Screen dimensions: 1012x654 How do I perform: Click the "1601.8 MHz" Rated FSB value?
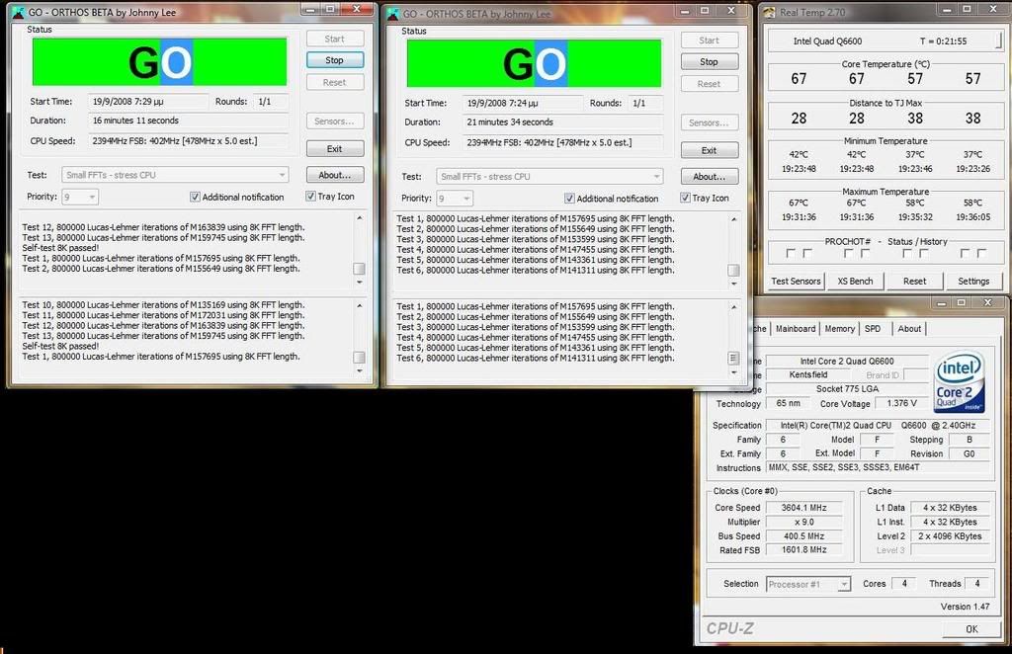[x=803, y=550]
